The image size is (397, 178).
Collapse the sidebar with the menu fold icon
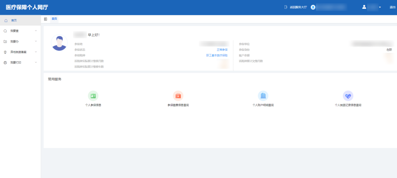tap(46, 19)
